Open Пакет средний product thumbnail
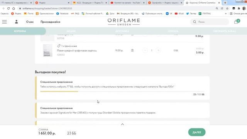 (x=47, y=51)
